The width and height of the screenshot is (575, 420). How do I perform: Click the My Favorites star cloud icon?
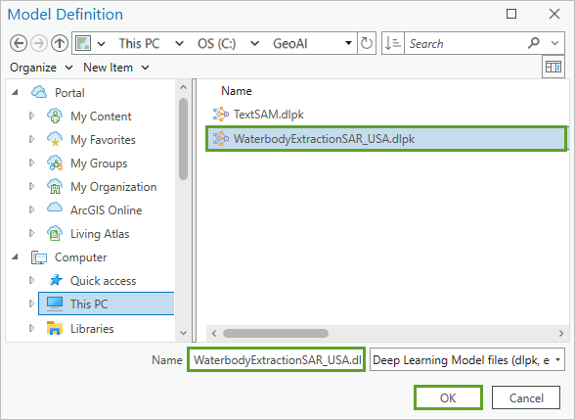55,139
